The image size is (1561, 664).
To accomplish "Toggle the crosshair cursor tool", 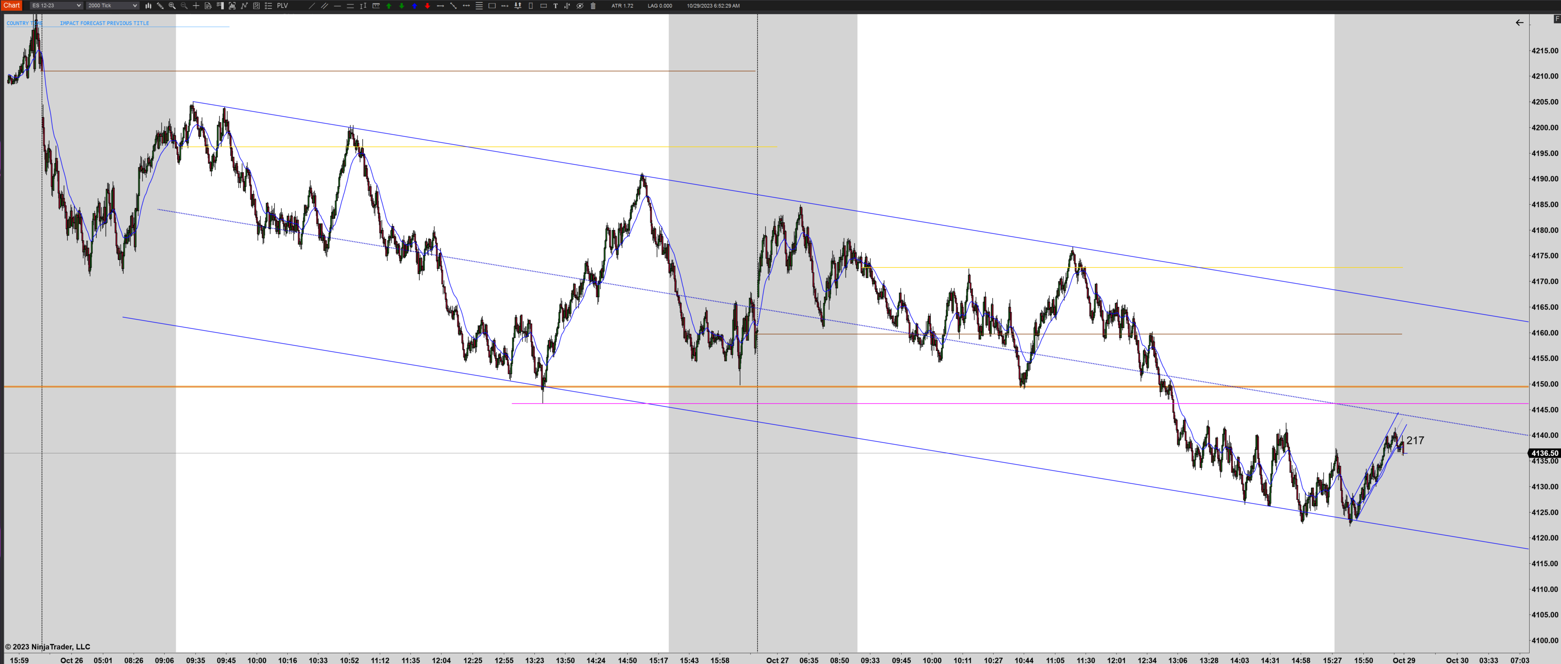I will [x=196, y=6].
